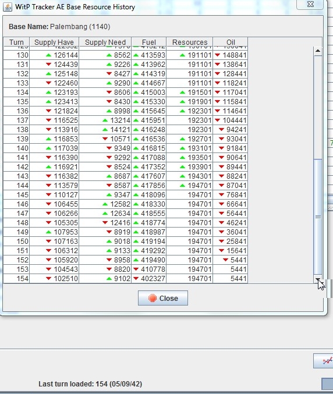Image resolution: width=333 pixels, height=394 pixels.
Task: Click the scrollbar up arrow
Action: pos(318,51)
